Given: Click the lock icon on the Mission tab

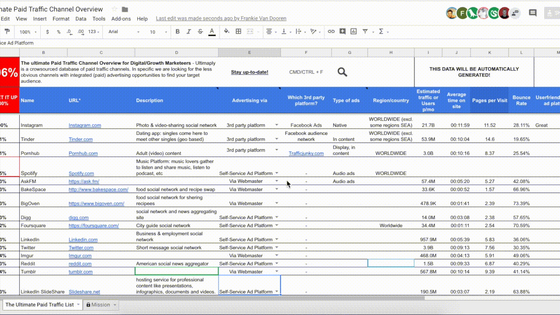Looking at the screenshot, I should point(88,305).
